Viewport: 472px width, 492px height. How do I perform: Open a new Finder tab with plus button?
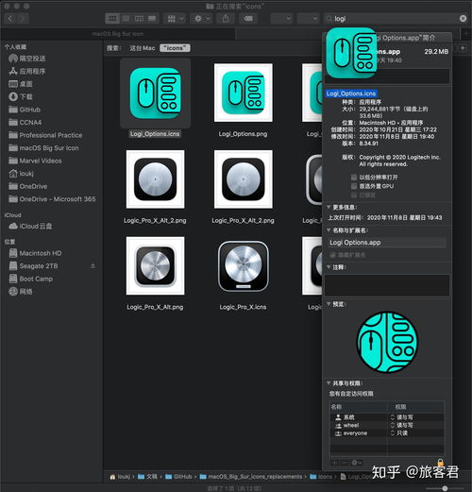pos(465,33)
